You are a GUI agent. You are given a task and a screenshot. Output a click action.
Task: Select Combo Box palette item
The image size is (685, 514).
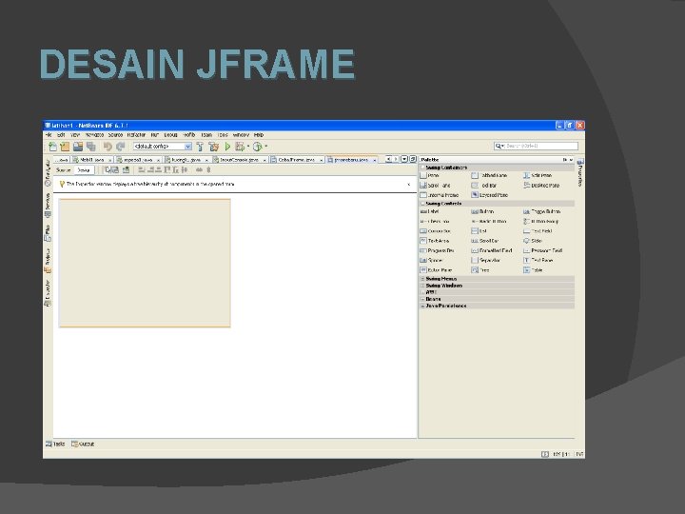pyautogui.click(x=435, y=231)
